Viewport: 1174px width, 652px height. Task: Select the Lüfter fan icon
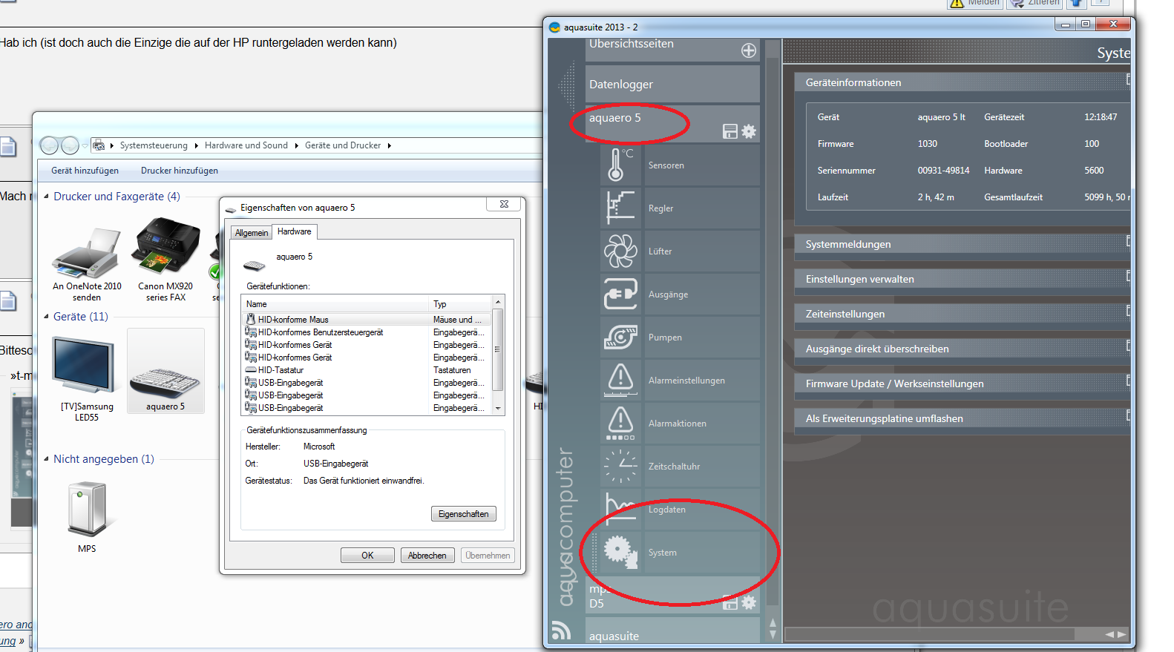click(620, 251)
